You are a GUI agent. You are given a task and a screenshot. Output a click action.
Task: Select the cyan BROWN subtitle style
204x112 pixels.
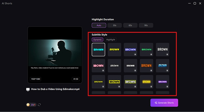(98, 49)
